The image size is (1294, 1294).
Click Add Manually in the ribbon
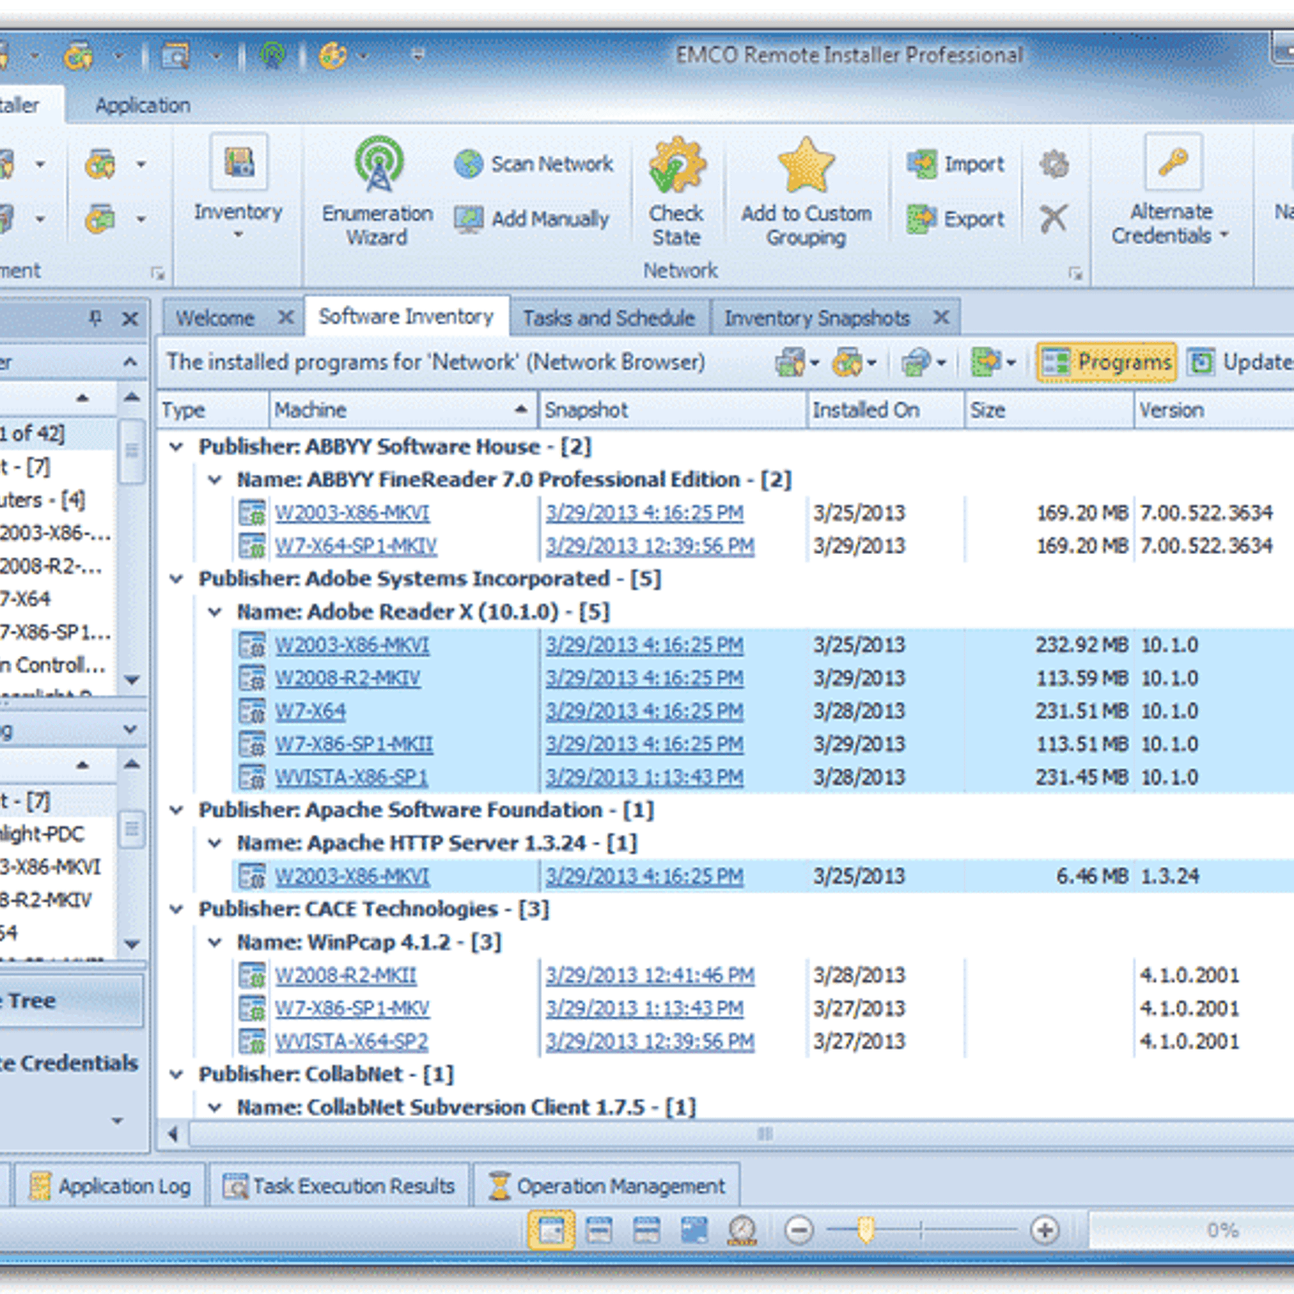[x=531, y=218]
